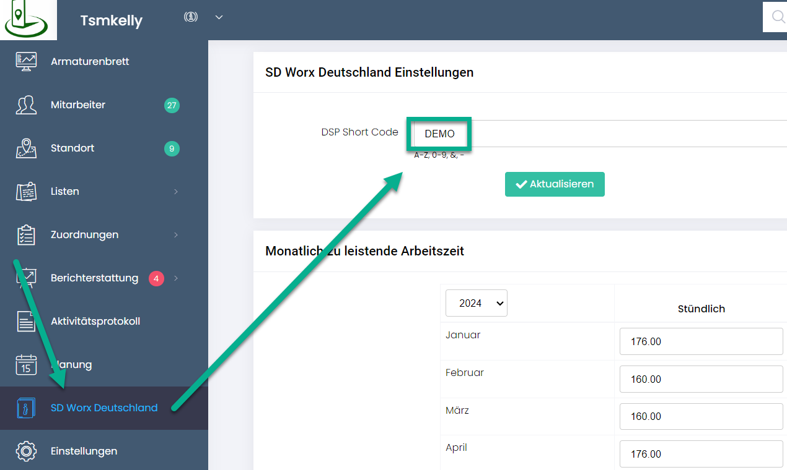
Task: Click the DSP Short Code label
Action: (x=359, y=132)
